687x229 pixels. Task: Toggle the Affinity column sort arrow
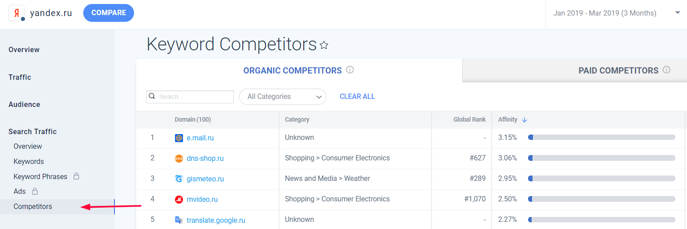click(x=524, y=120)
